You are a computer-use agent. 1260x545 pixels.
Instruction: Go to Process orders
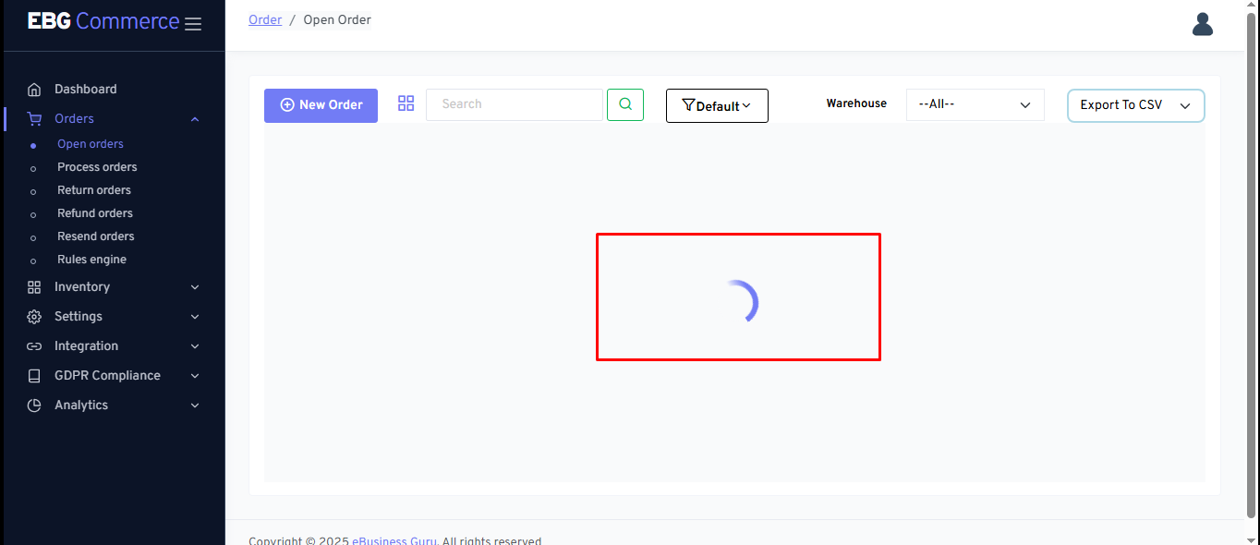[x=97, y=167]
